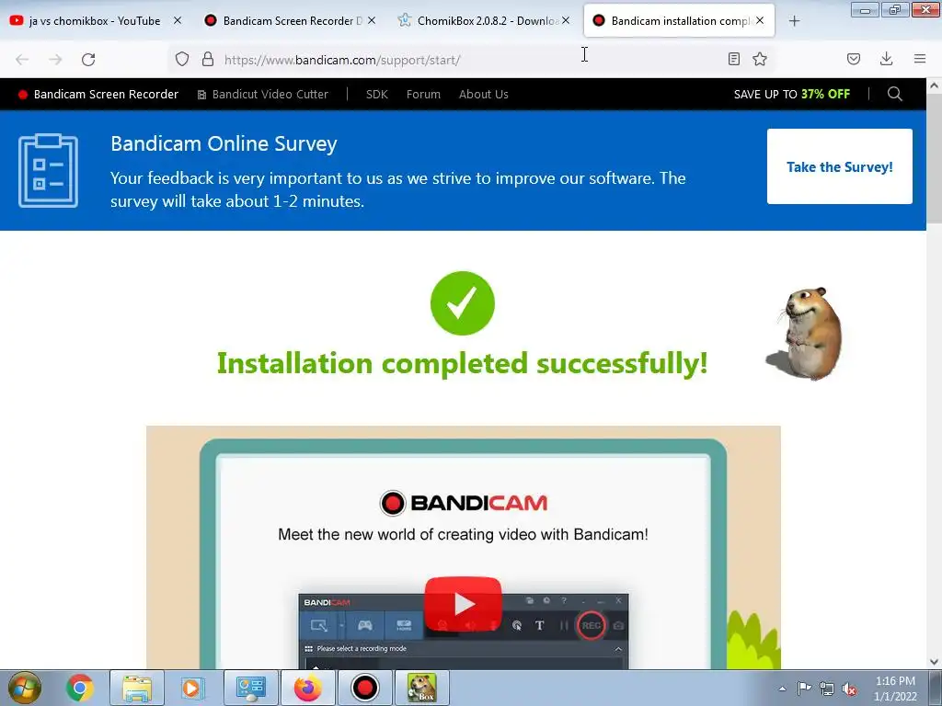942x706 pixels.
Task: Select the Bandicam installation complete tab
Action: coord(679,21)
